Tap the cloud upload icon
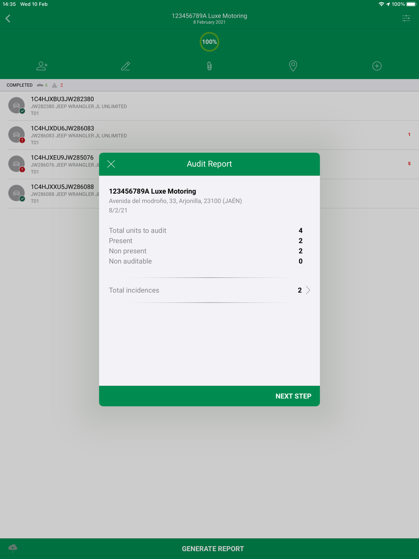Viewport: 419px width, 559px height. [13, 548]
